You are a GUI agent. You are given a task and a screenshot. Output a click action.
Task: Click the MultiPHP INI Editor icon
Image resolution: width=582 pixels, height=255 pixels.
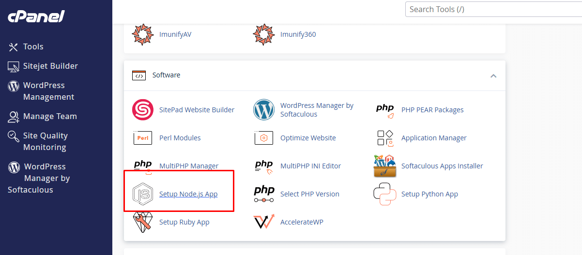point(263,166)
